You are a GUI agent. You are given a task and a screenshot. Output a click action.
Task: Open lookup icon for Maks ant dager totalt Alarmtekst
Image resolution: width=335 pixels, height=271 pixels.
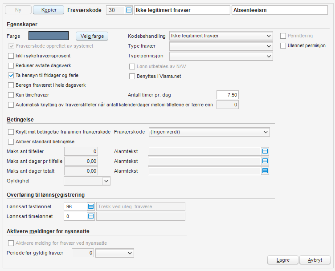coord(265,171)
